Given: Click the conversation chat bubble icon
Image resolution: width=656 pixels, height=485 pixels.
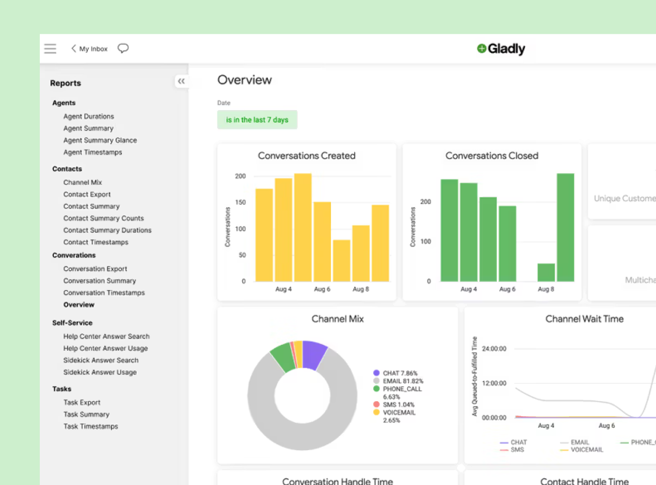Looking at the screenshot, I should point(123,48).
